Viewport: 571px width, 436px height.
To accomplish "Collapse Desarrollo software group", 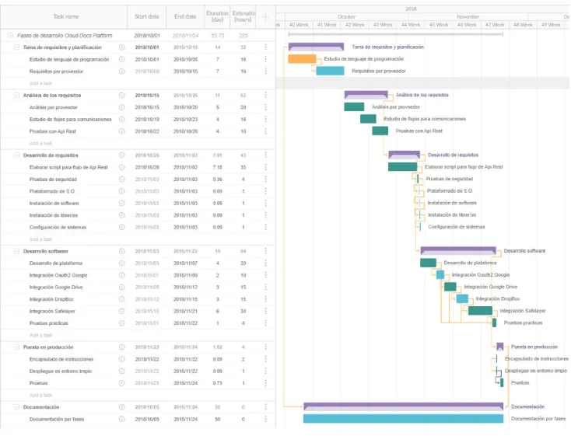I will (x=16, y=252).
